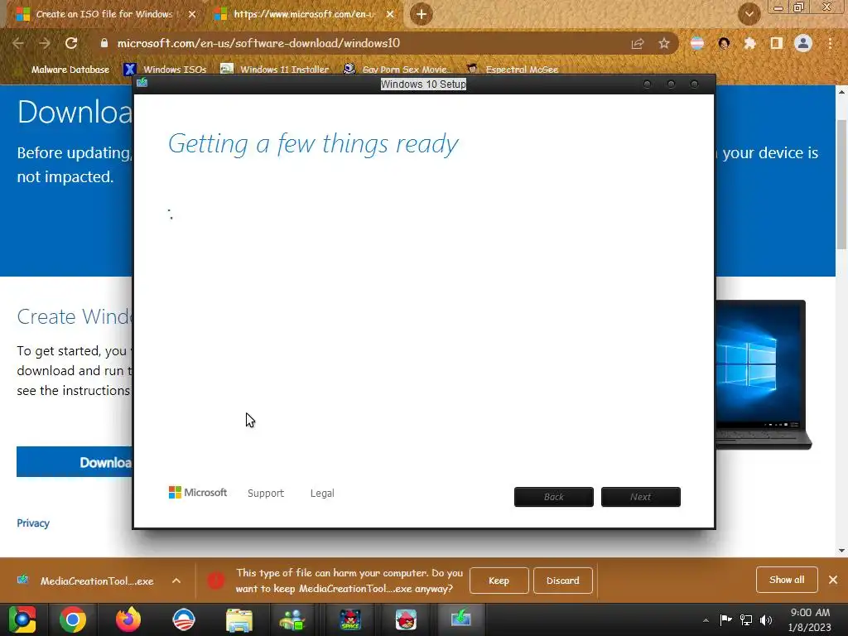Go back using the browser back arrow
Screen dimensions: 848x636
18,43
